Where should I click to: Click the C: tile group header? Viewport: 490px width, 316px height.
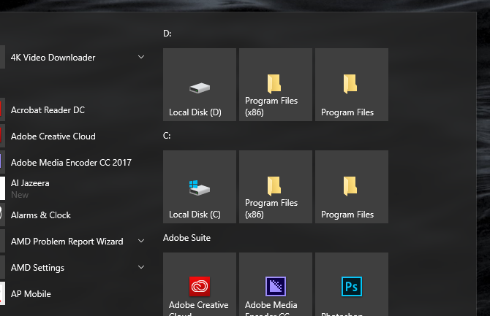tap(167, 136)
